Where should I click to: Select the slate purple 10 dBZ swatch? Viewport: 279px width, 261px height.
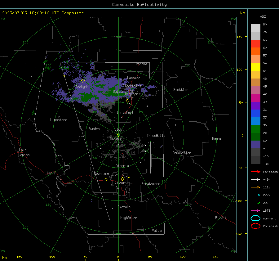click(255, 144)
